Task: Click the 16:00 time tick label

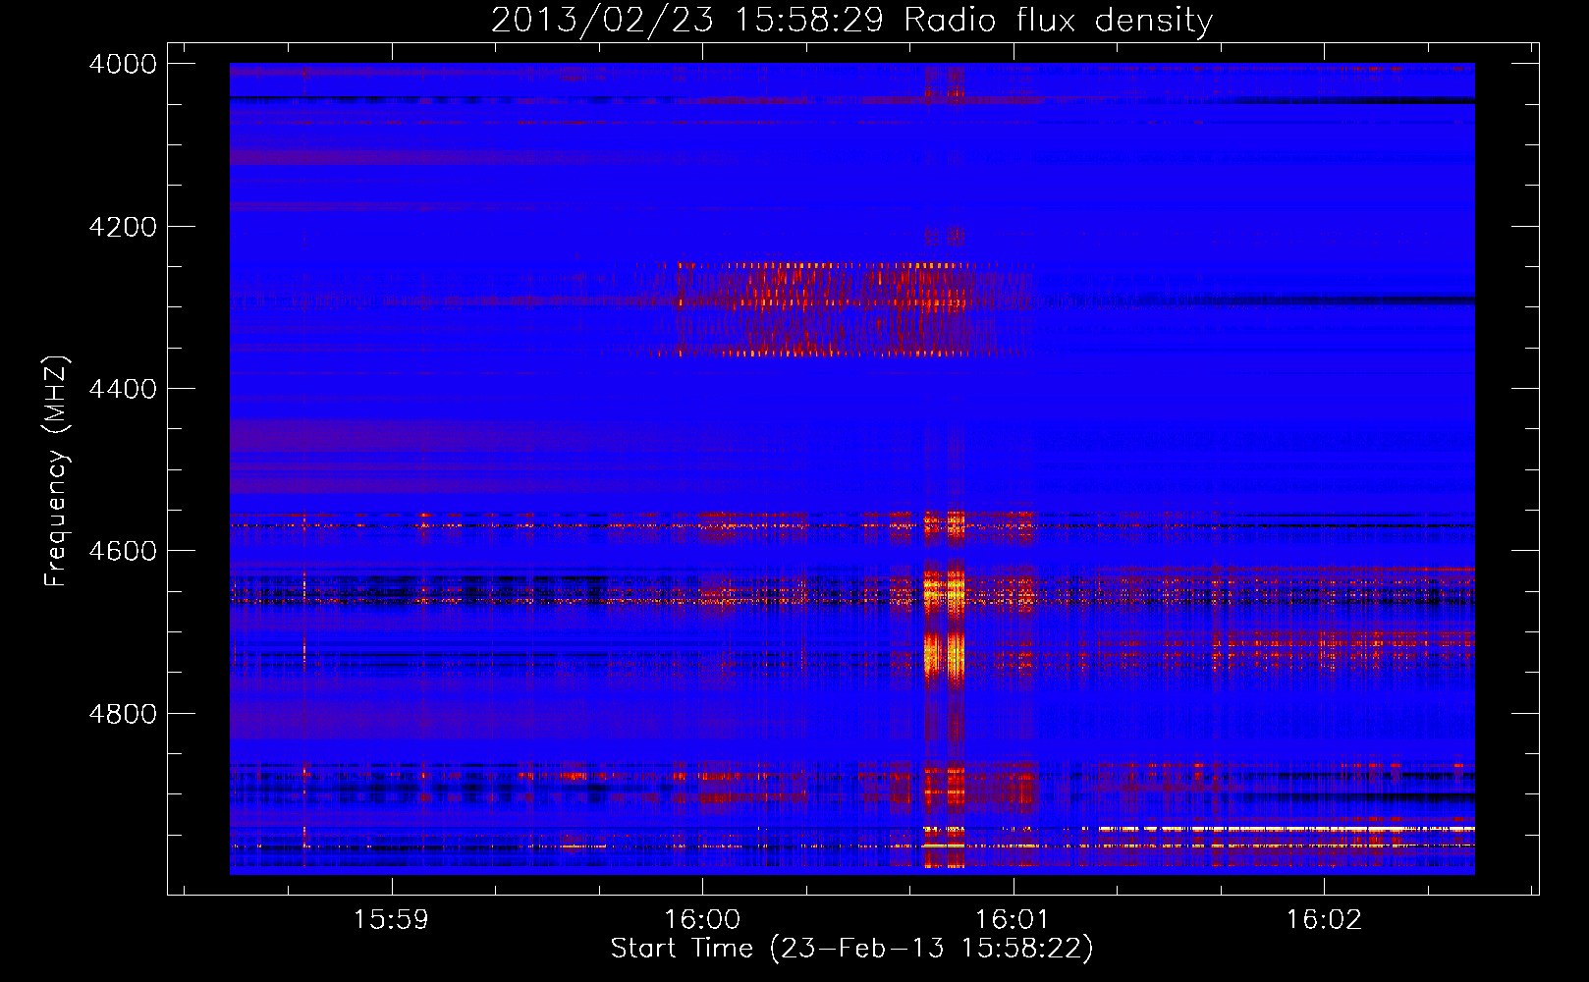Action: point(702,920)
